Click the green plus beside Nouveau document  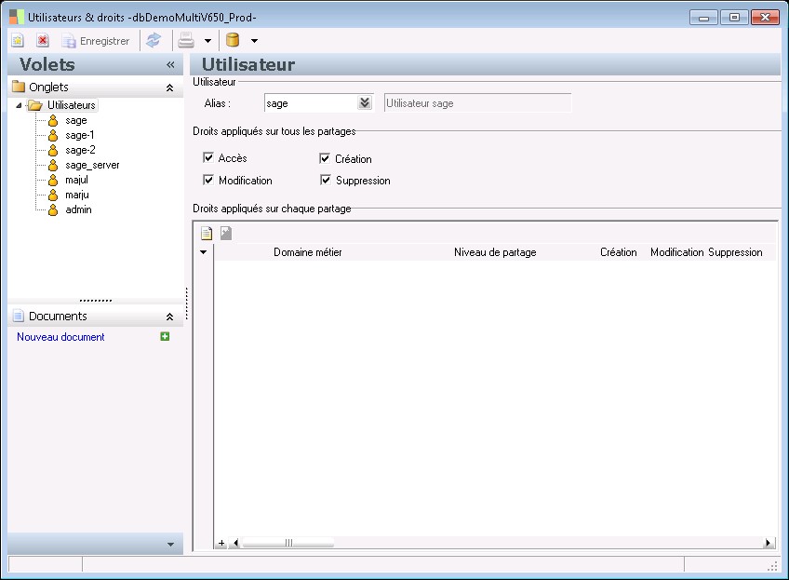point(166,337)
